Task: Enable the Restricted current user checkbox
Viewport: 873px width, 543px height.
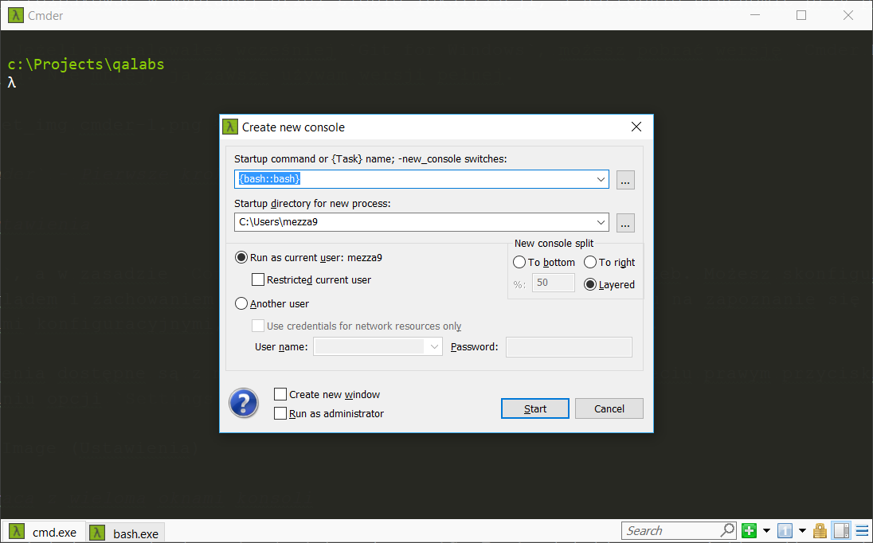Action: (x=258, y=279)
